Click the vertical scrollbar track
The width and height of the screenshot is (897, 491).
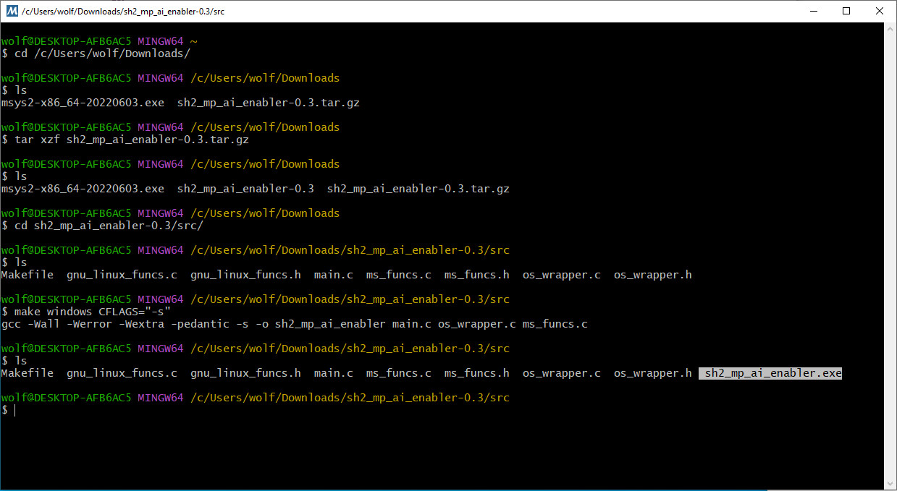[x=890, y=256]
